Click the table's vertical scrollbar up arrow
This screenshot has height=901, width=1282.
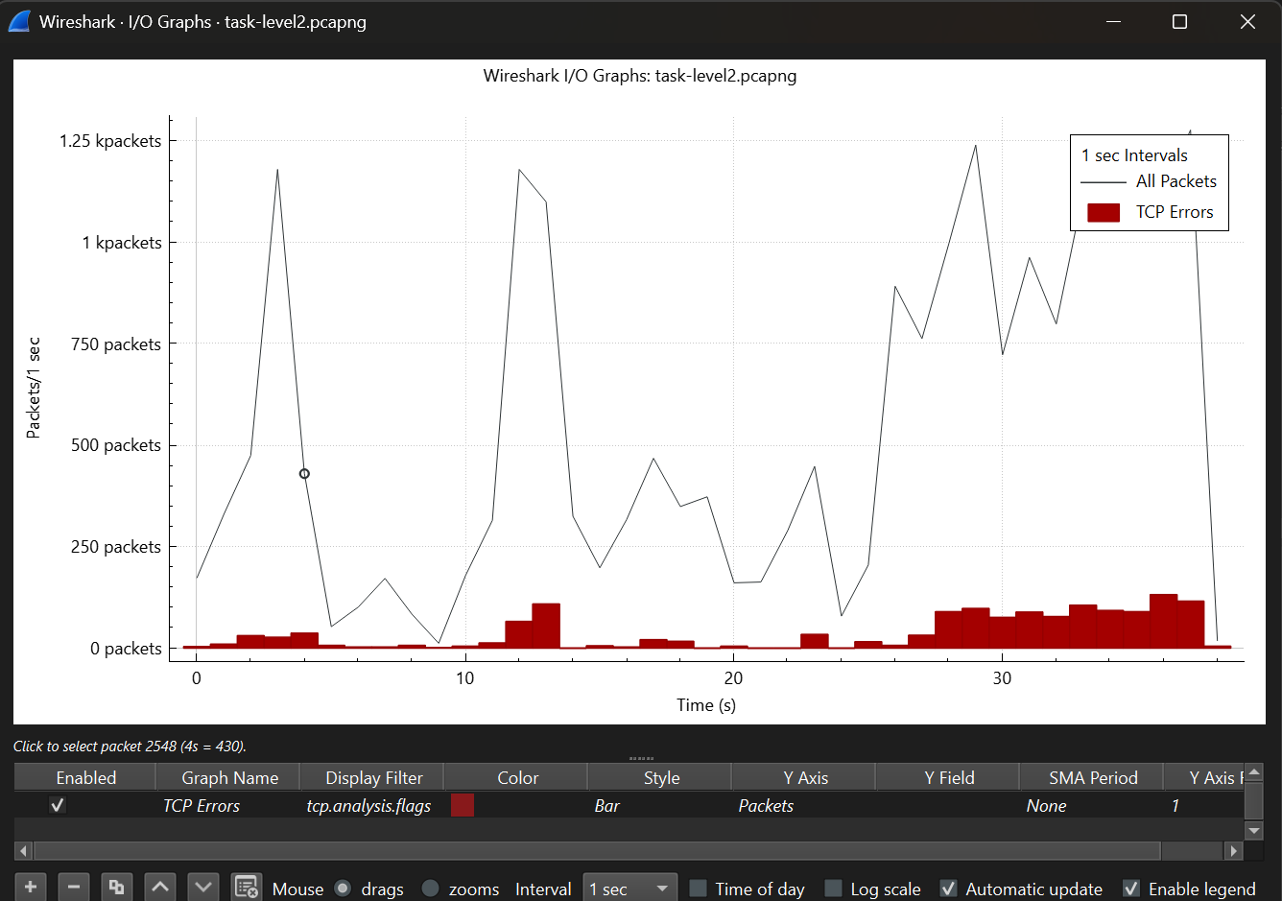(1254, 772)
